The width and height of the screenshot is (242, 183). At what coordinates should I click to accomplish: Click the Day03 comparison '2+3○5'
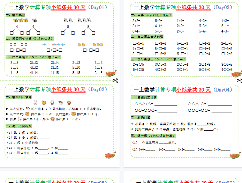coord(138,64)
